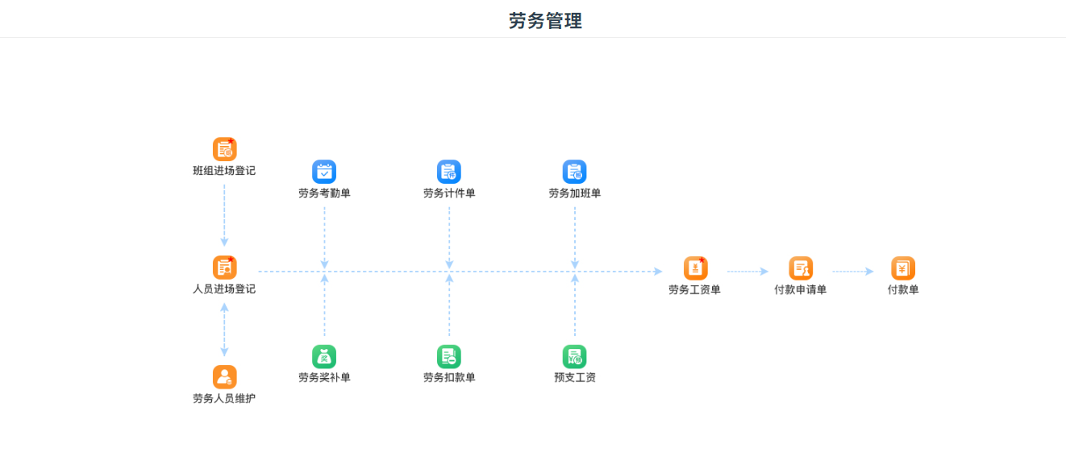
Task: Click the 预支工资 green icon
Action: pyautogui.click(x=574, y=356)
